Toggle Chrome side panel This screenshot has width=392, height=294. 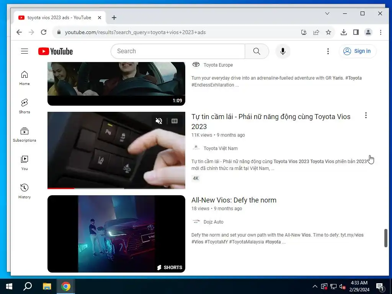coord(356,32)
